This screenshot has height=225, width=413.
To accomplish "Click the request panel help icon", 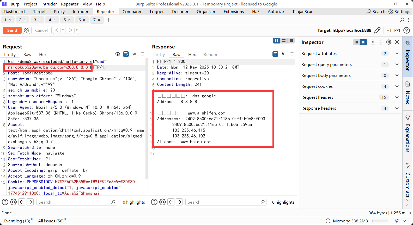I will (5, 202).
